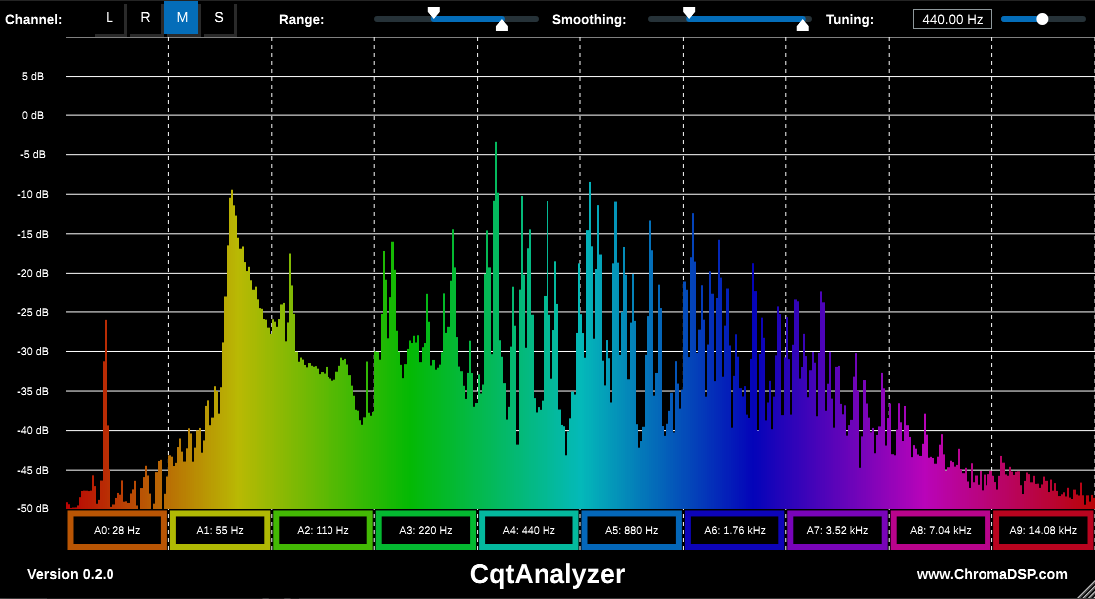Viewport: 1095px width, 599px height.
Task: Click the Channel: label
Action: coord(34,20)
